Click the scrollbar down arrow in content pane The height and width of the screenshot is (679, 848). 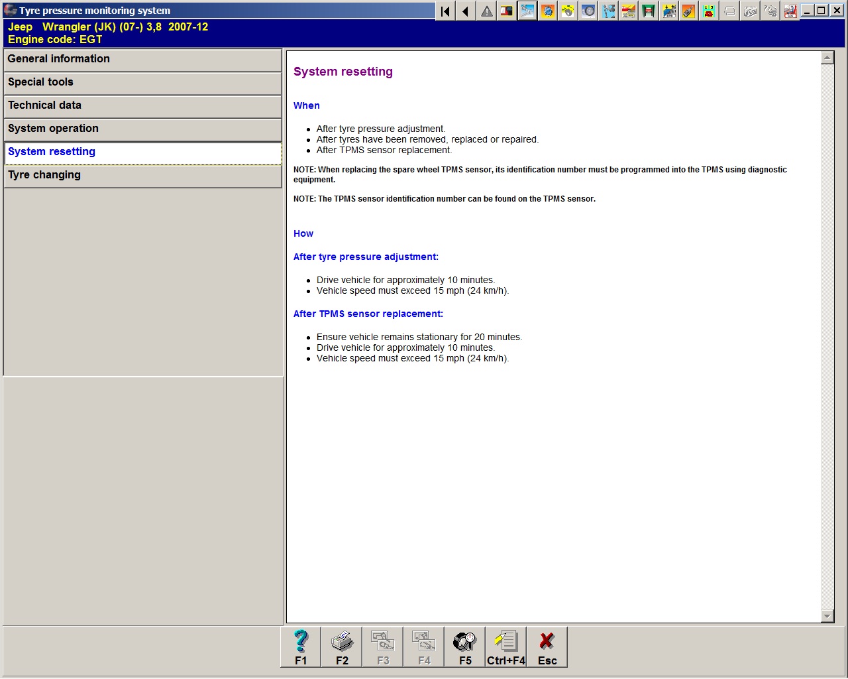(x=827, y=616)
